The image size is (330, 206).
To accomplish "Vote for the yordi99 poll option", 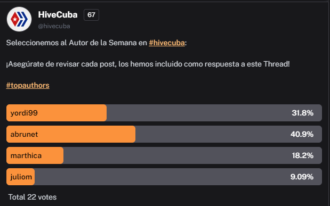I will (x=164, y=113).
